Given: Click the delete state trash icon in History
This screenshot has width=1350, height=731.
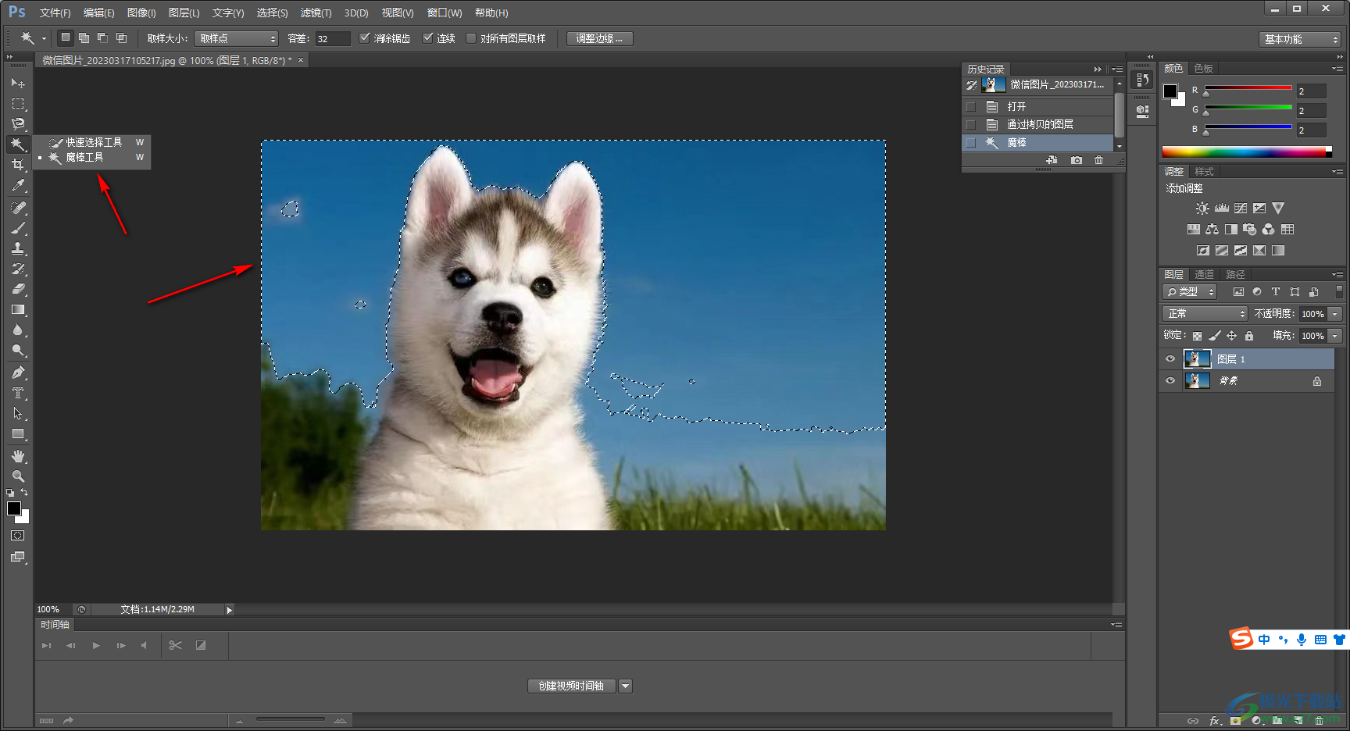Looking at the screenshot, I should [1098, 160].
